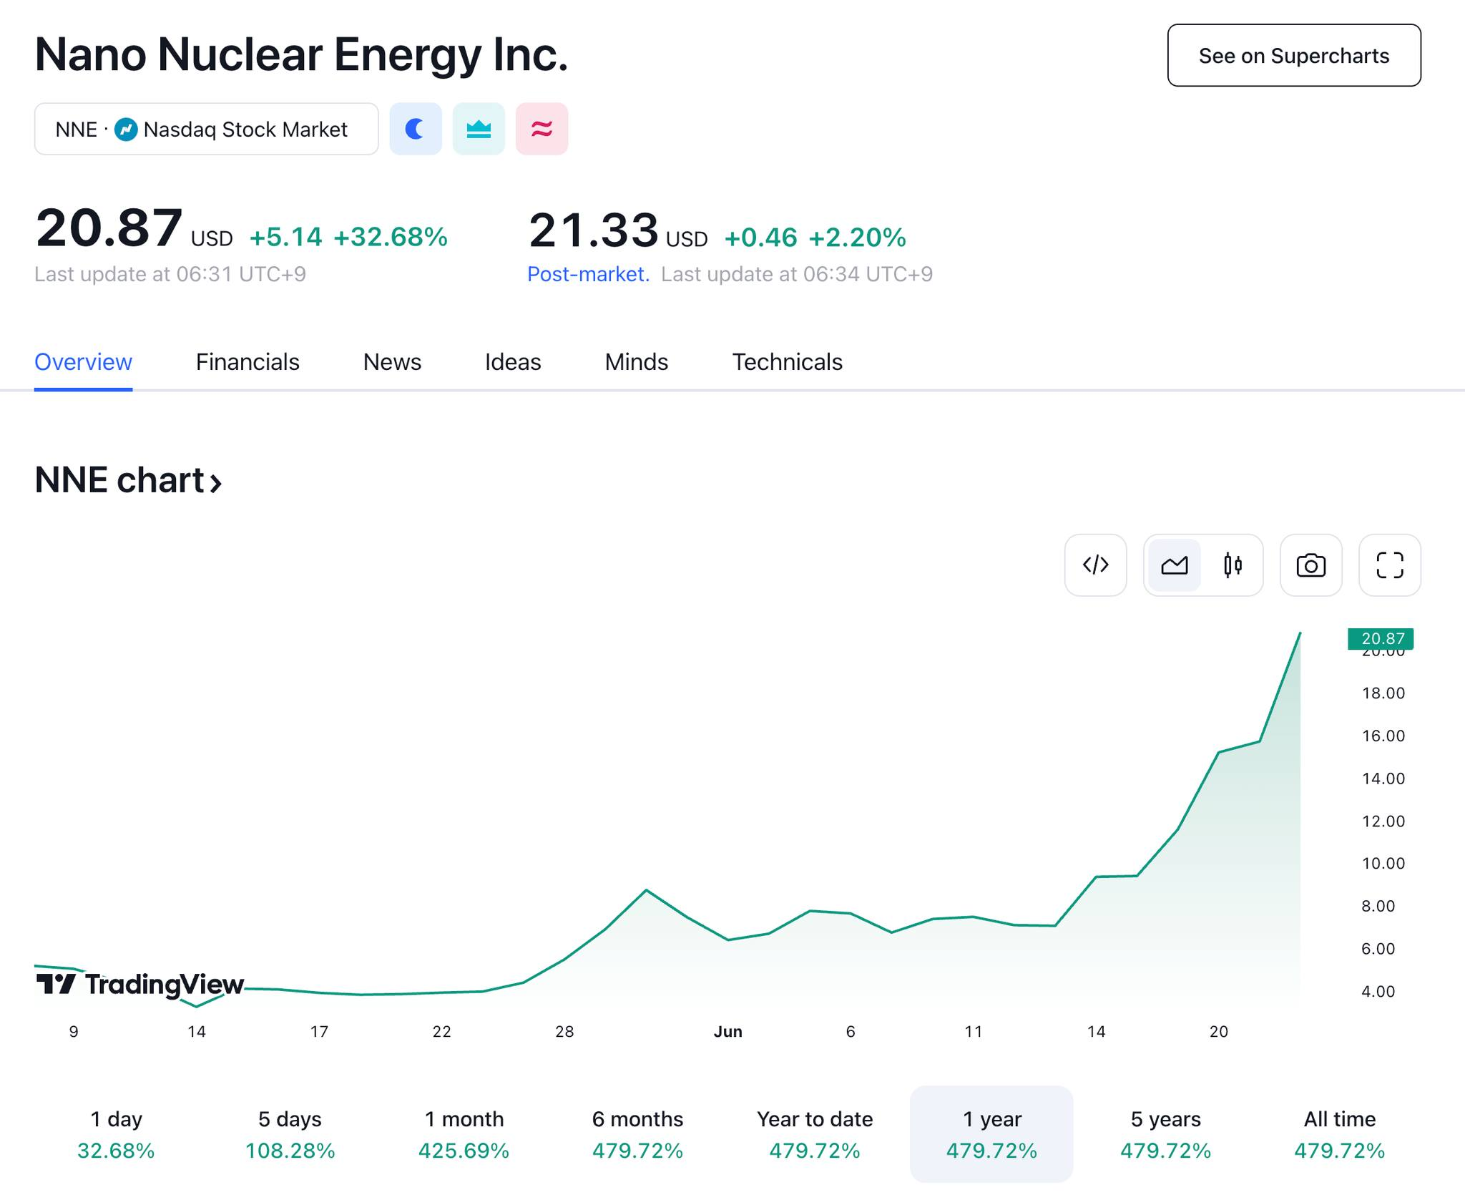Click the embed code icon
This screenshot has width=1465, height=1200.
tap(1095, 565)
